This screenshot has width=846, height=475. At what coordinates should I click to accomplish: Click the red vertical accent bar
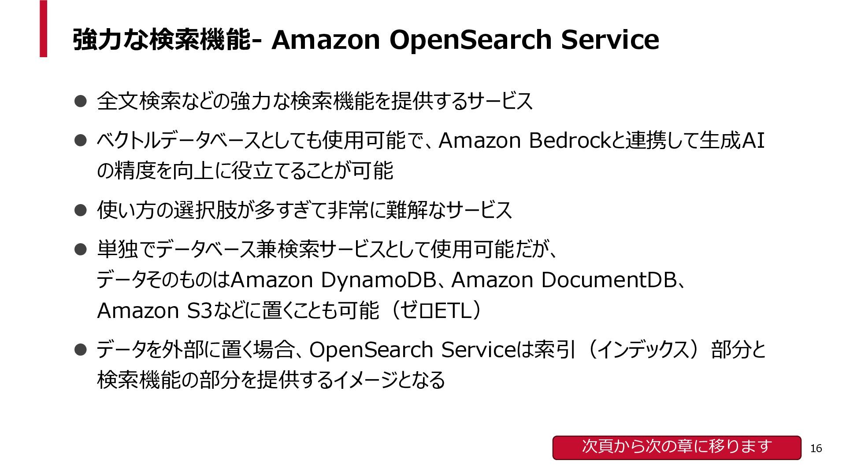[43, 29]
